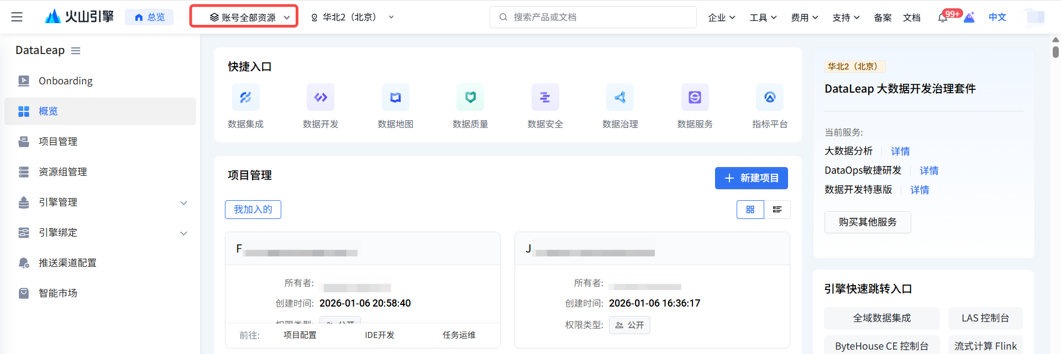The width and height of the screenshot is (1061, 354).
Task: Open the 数据地图 quick entry icon
Action: pos(395,98)
